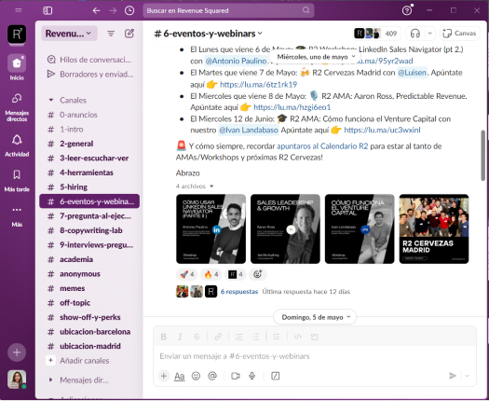Toggle the fire reaction
489x401 pixels.
(x=211, y=274)
